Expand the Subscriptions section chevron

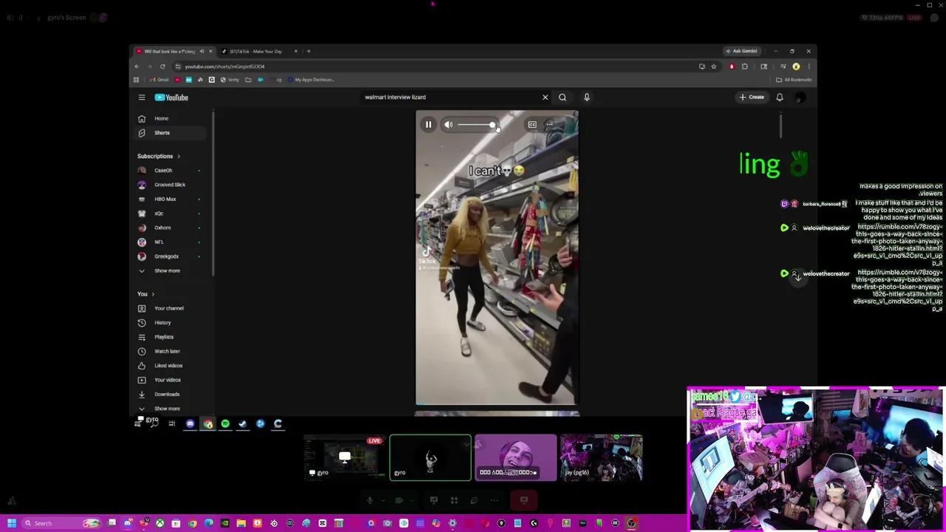tap(178, 156)
